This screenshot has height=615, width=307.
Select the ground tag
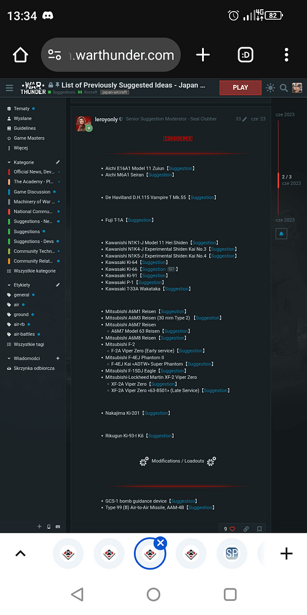[21, 314]
